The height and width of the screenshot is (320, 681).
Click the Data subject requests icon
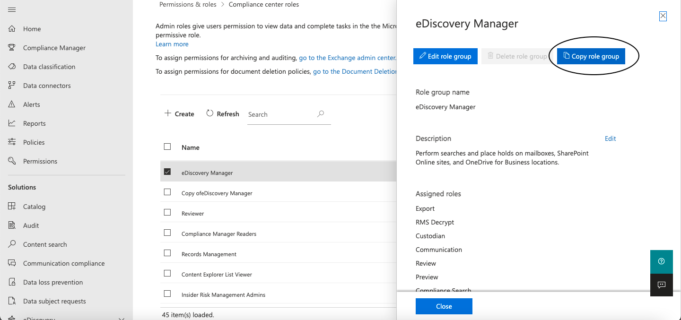click(12, 301)
